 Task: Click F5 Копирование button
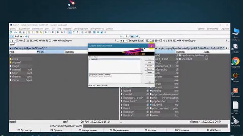[x=87, y=130]
